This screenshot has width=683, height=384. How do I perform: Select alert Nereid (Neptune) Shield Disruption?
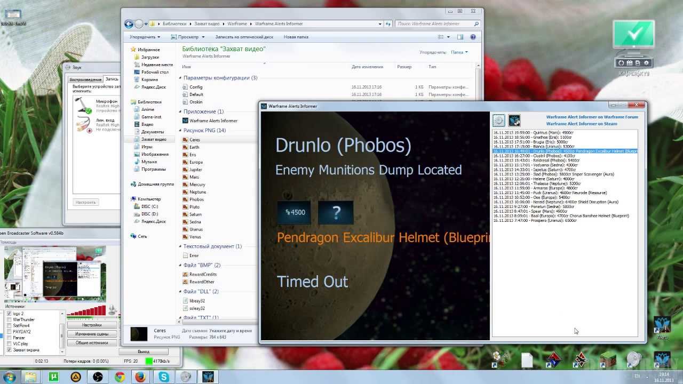point(555,202)
